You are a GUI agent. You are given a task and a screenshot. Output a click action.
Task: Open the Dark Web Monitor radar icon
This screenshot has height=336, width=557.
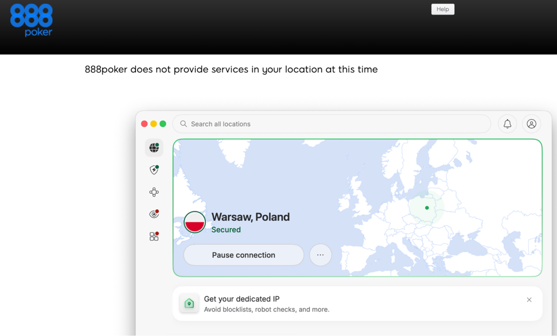[x=154, y=214]
